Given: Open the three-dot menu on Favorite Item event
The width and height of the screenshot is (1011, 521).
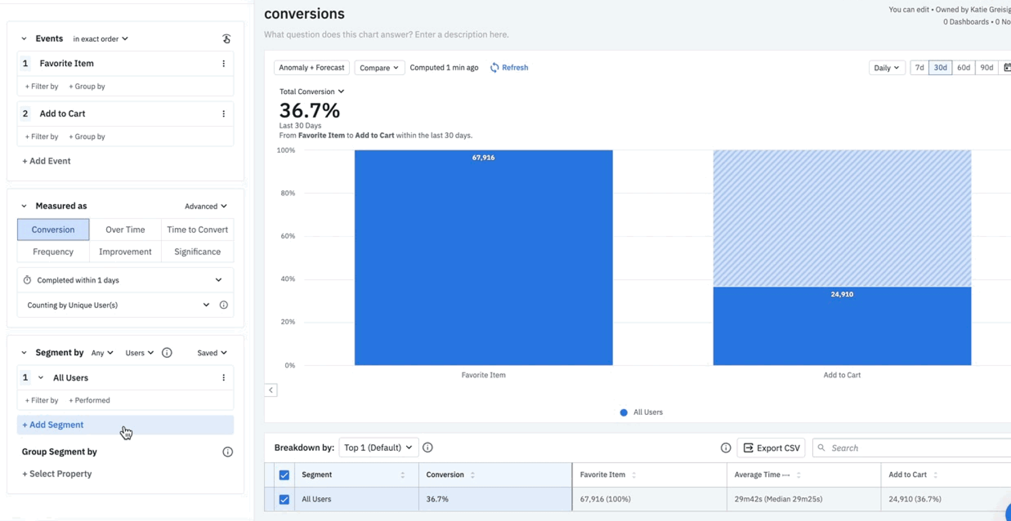Looking at the screenshot, I should [x=224, y=63].
